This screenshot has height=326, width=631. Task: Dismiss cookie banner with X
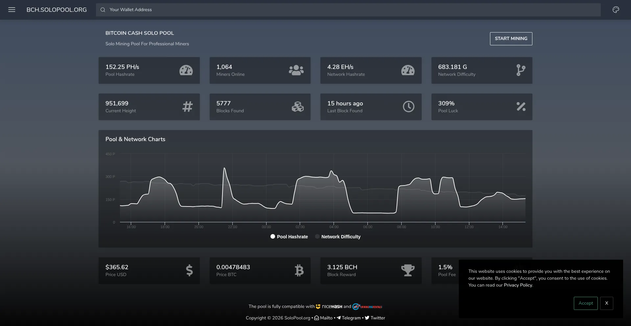point(607,303)
